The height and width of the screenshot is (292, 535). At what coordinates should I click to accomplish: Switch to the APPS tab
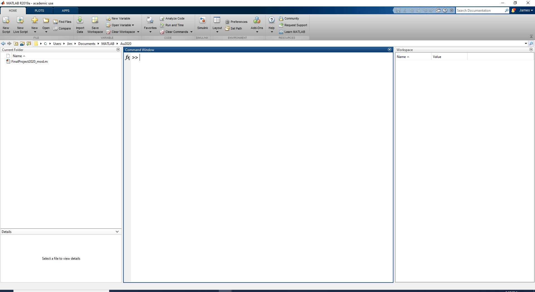[x=65, y=11]
